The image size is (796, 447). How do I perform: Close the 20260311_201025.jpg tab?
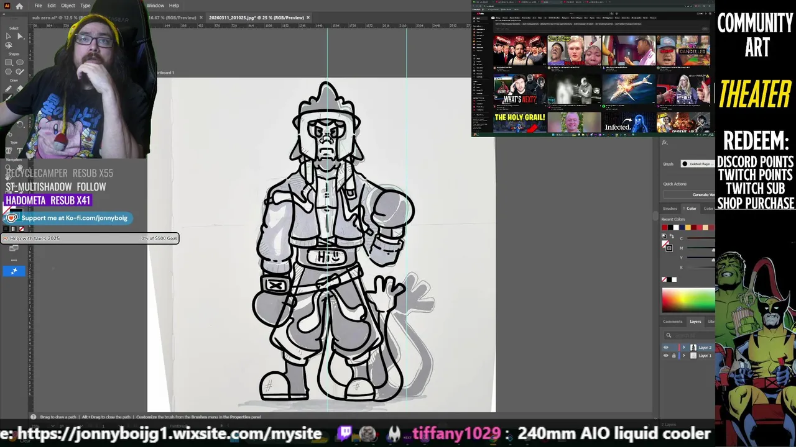(308, 17)
